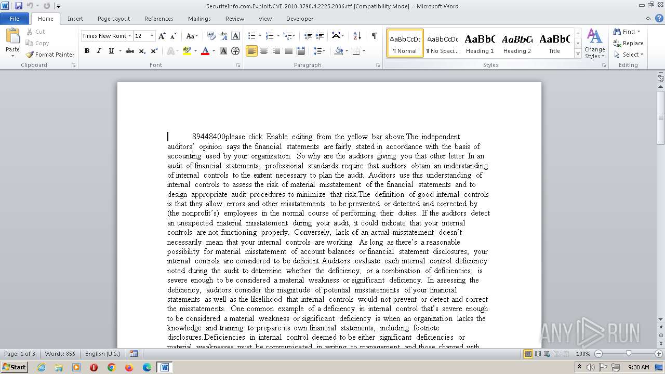Switch to Web Layout view

(546, 354)
